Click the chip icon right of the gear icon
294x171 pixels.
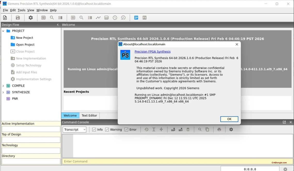[44, 18]
